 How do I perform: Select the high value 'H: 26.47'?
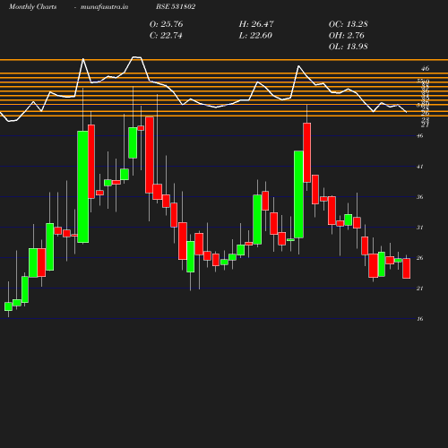[256, 24]
